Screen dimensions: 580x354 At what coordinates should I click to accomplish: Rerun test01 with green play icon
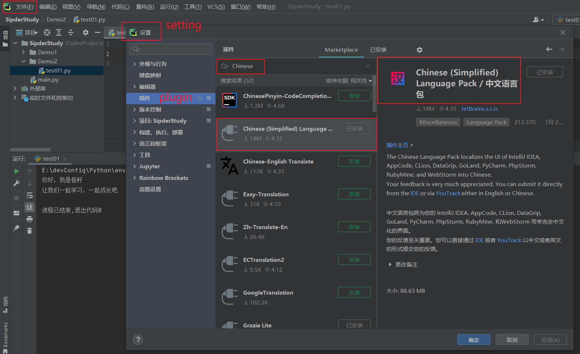coord(16,171)
